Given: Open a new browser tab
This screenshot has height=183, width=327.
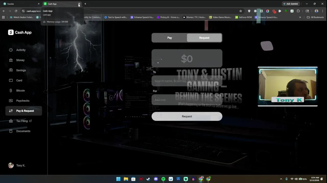Looking at the screenshot, I should 85,4.
